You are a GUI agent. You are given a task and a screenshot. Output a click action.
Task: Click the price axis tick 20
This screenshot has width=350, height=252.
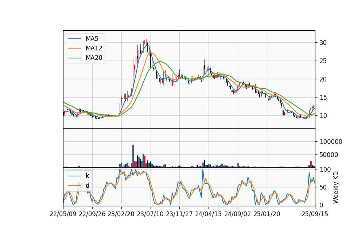323,79
